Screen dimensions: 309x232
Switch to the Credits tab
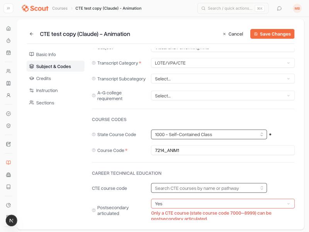coord(55,78)
